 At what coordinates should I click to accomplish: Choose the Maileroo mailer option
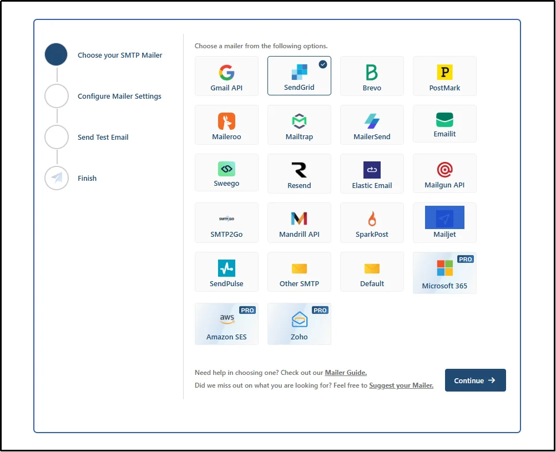click(226, 125)
